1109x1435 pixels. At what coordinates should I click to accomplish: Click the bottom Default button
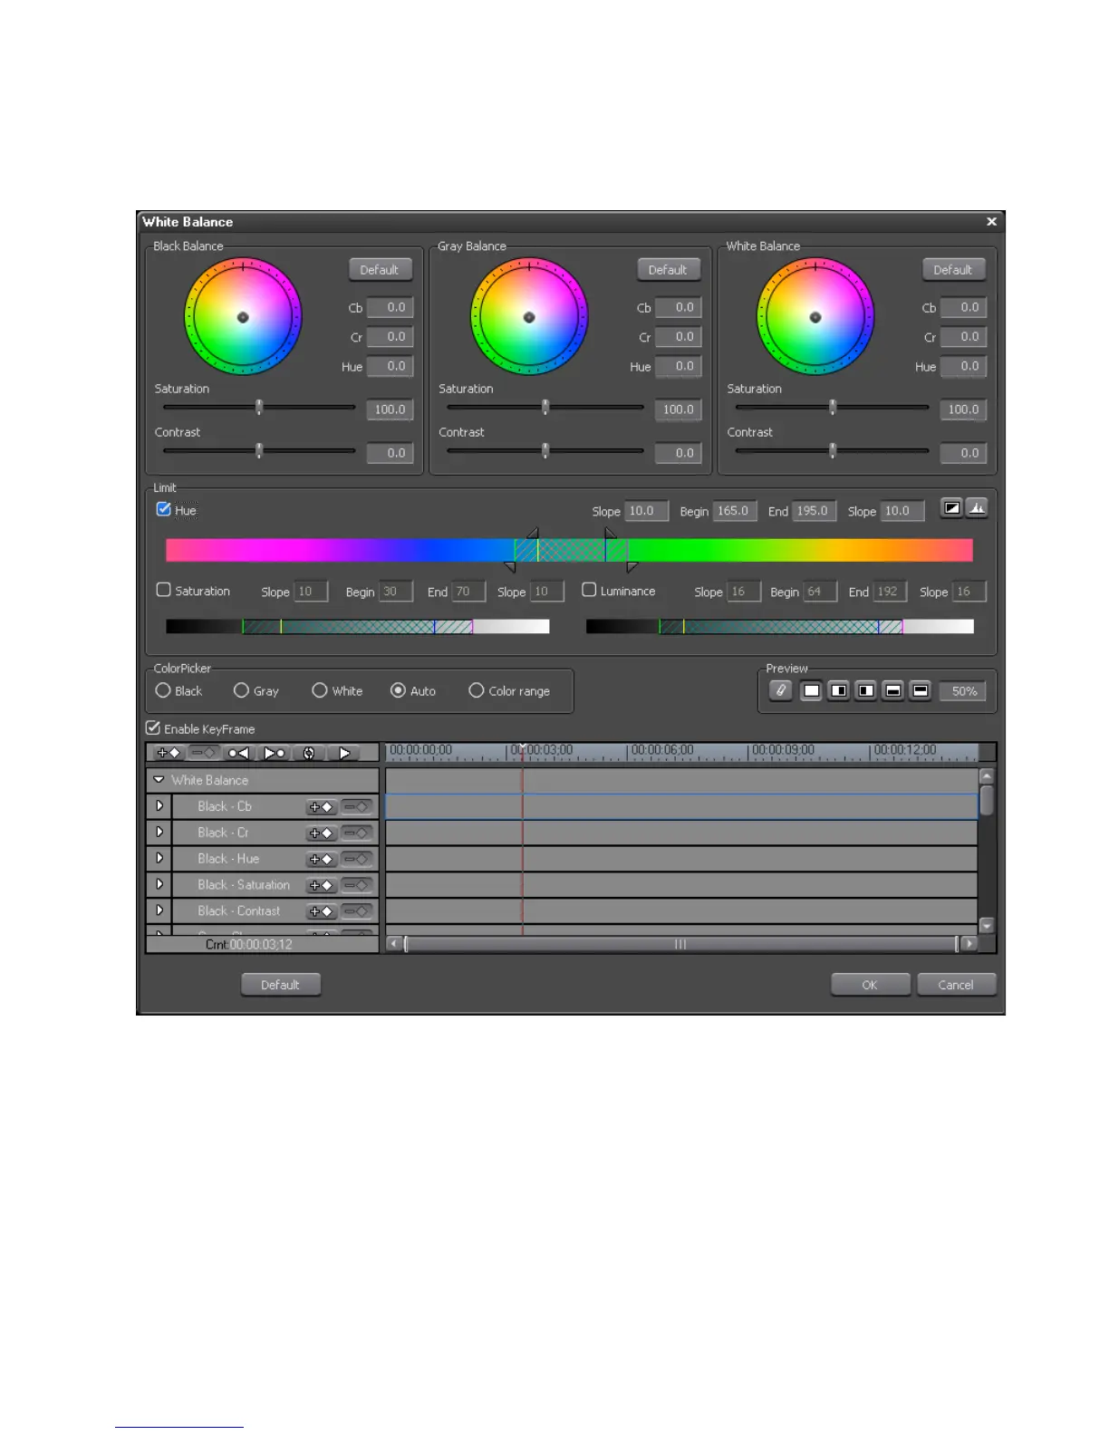coord(281,985)
